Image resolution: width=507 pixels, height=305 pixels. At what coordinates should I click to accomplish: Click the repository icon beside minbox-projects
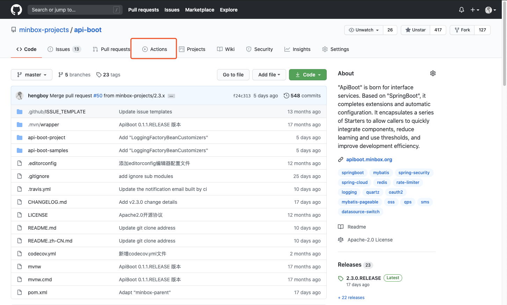pos(14,30)
